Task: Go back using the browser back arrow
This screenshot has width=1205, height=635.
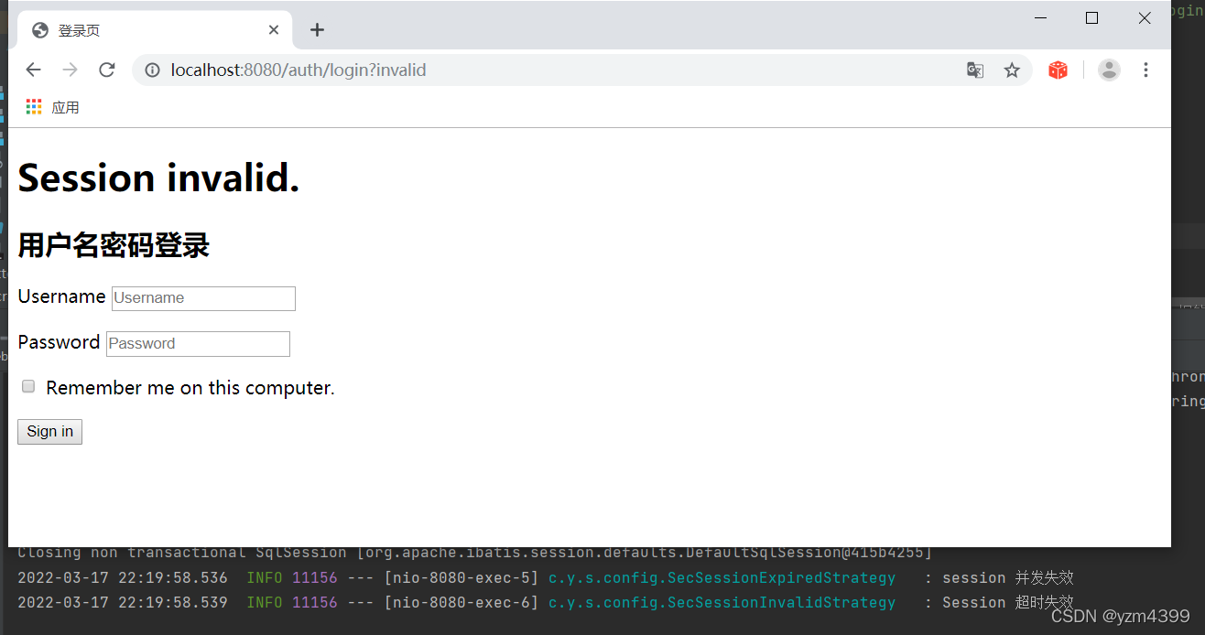Action: pyautogui.click(x=34, y=70)
